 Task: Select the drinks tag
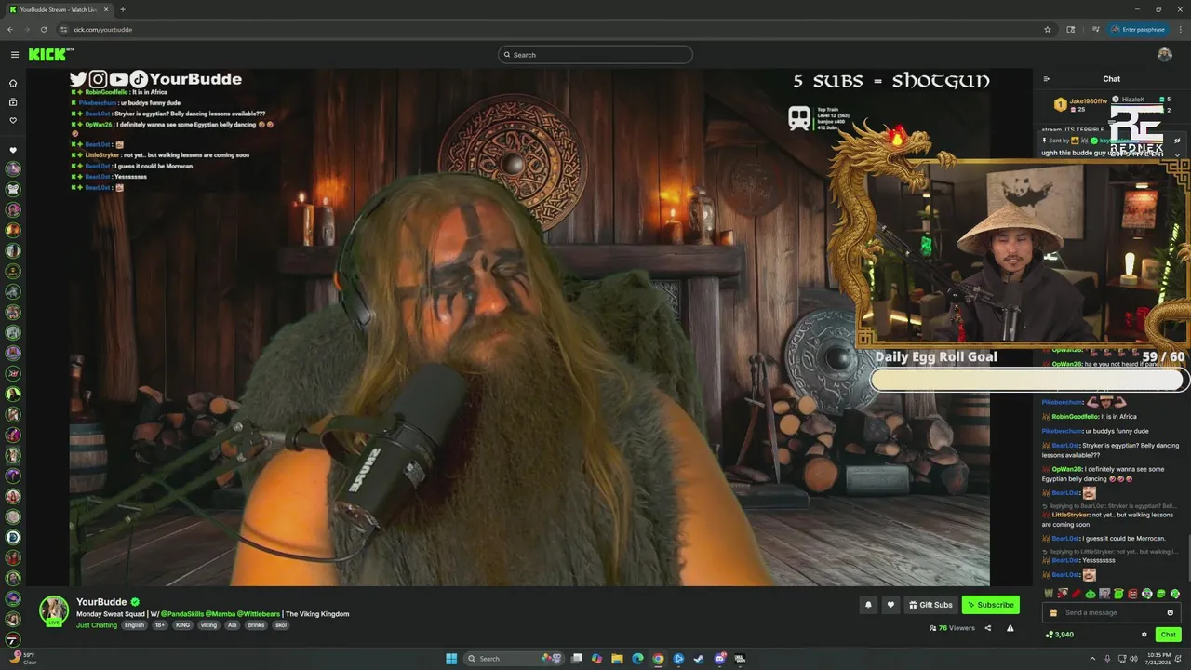pyautogui.click(x=256, y=625)
